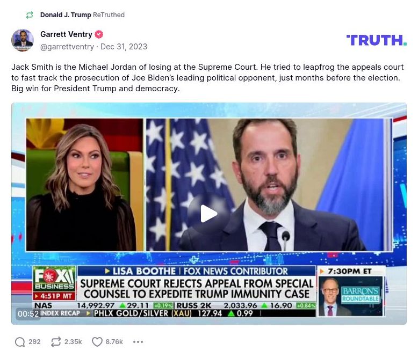Screen dimensions: 418x358
Task: Click the Fox Business logo in the video
Action: click(54, 279)
